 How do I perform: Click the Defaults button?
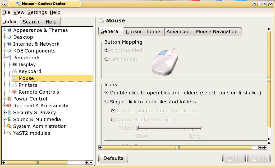[113, 158]
